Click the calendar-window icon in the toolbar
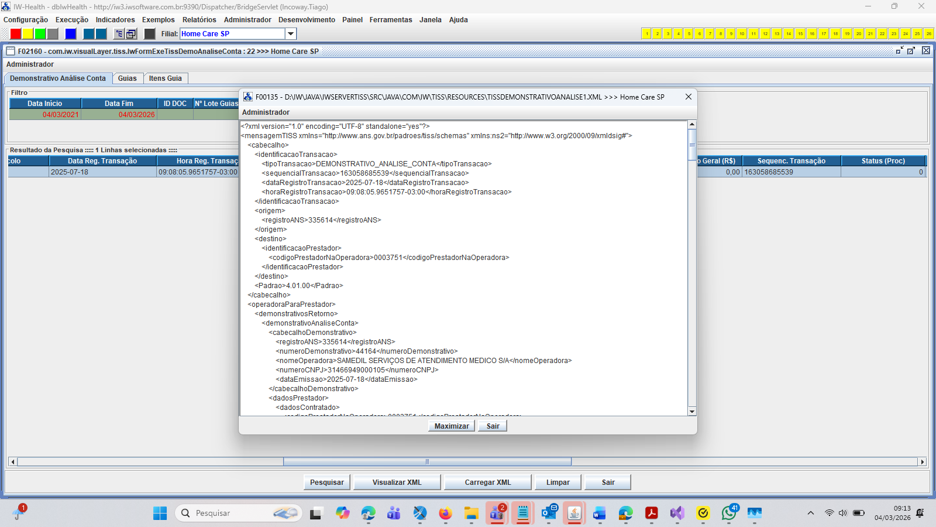Viewport: 936px width, 527px height. coord(131,34)
